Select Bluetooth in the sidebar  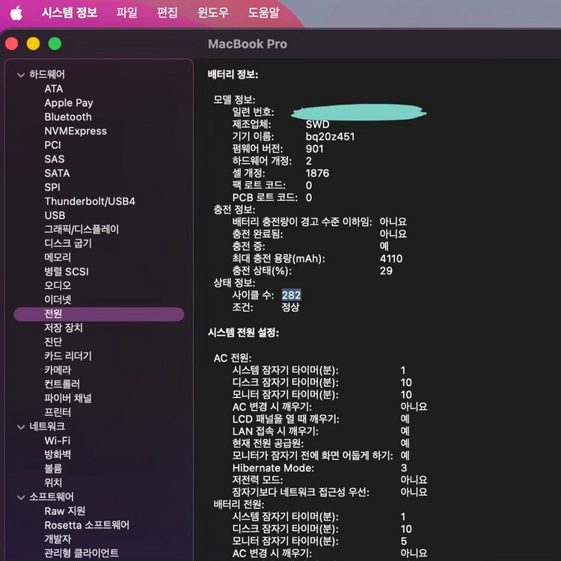point(68,117)
